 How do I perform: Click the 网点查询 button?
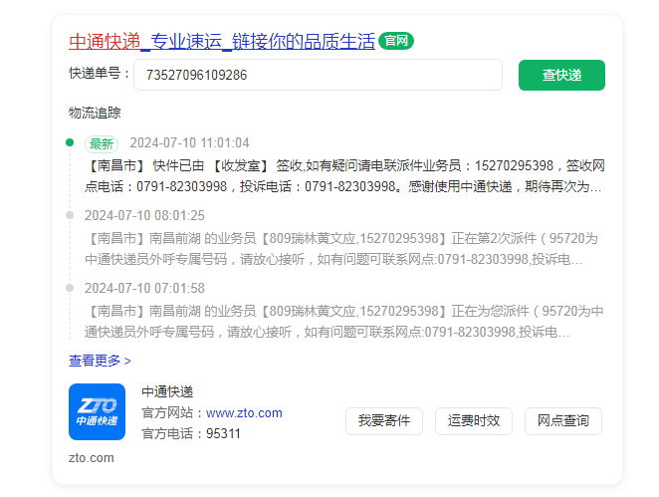pyautogui.click(x=563, y=421)
